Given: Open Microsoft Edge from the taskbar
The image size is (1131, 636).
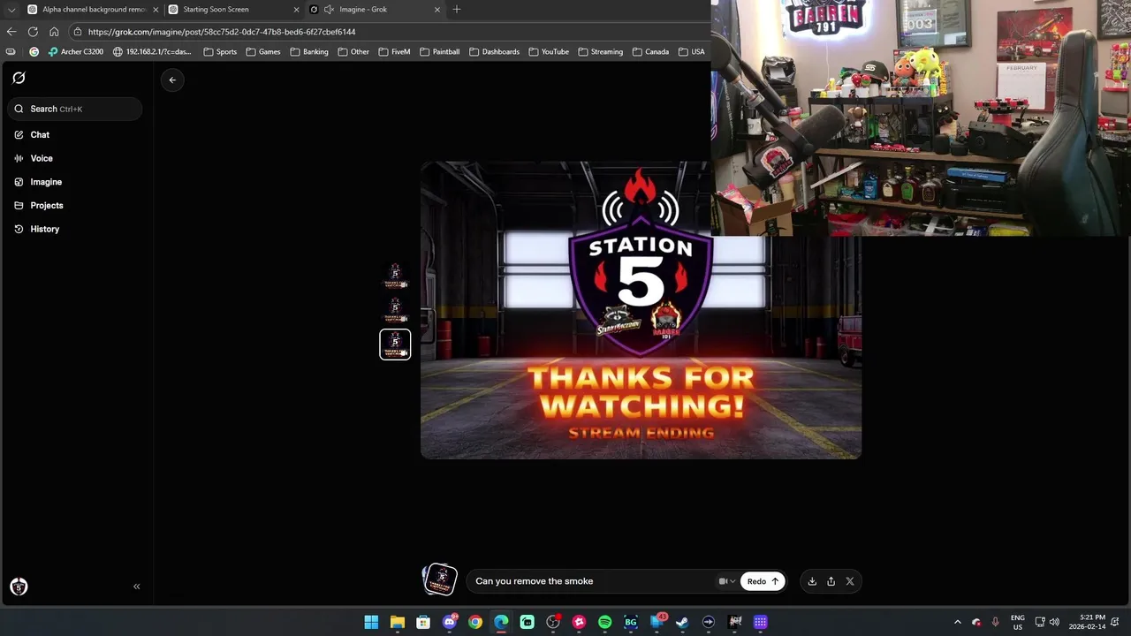Looking at the screenshot, I should click(x=501, y=622).
